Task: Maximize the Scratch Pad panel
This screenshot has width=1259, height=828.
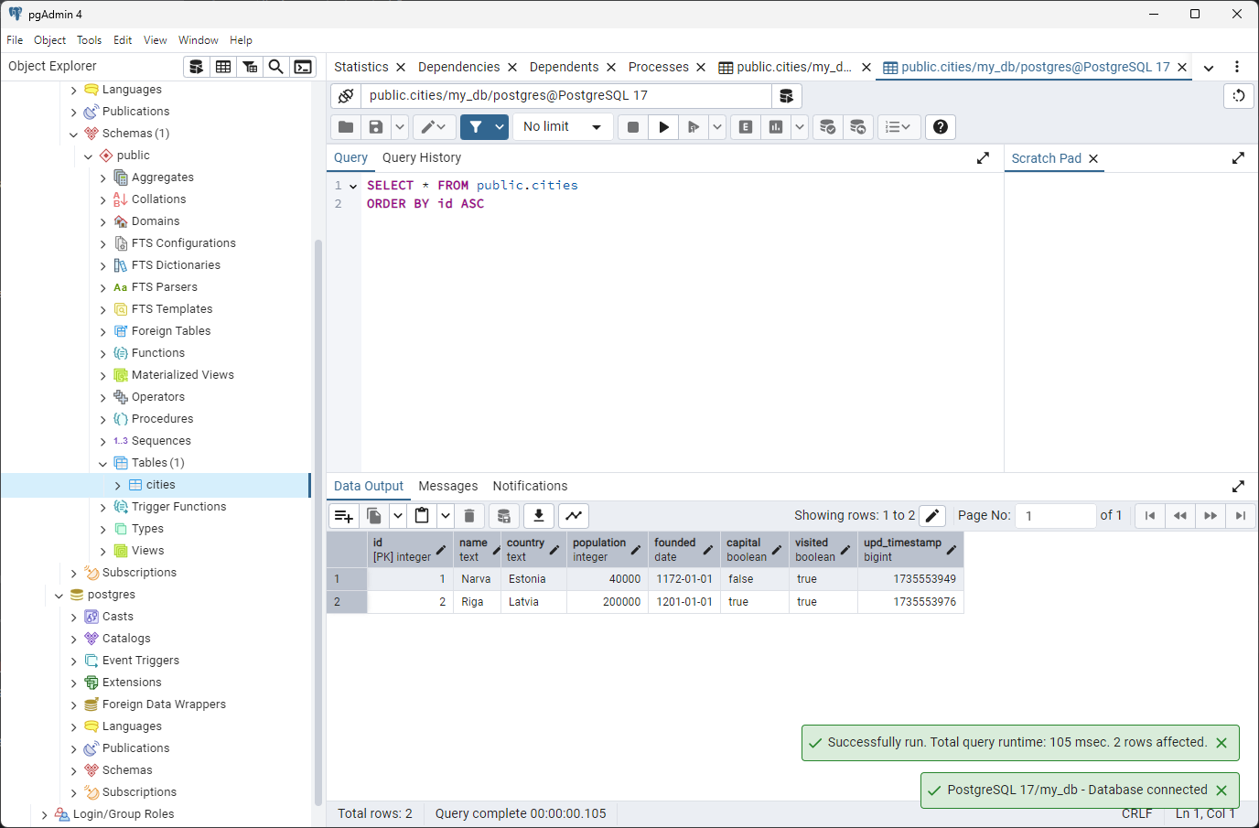Action: (x=1238, y=158)
